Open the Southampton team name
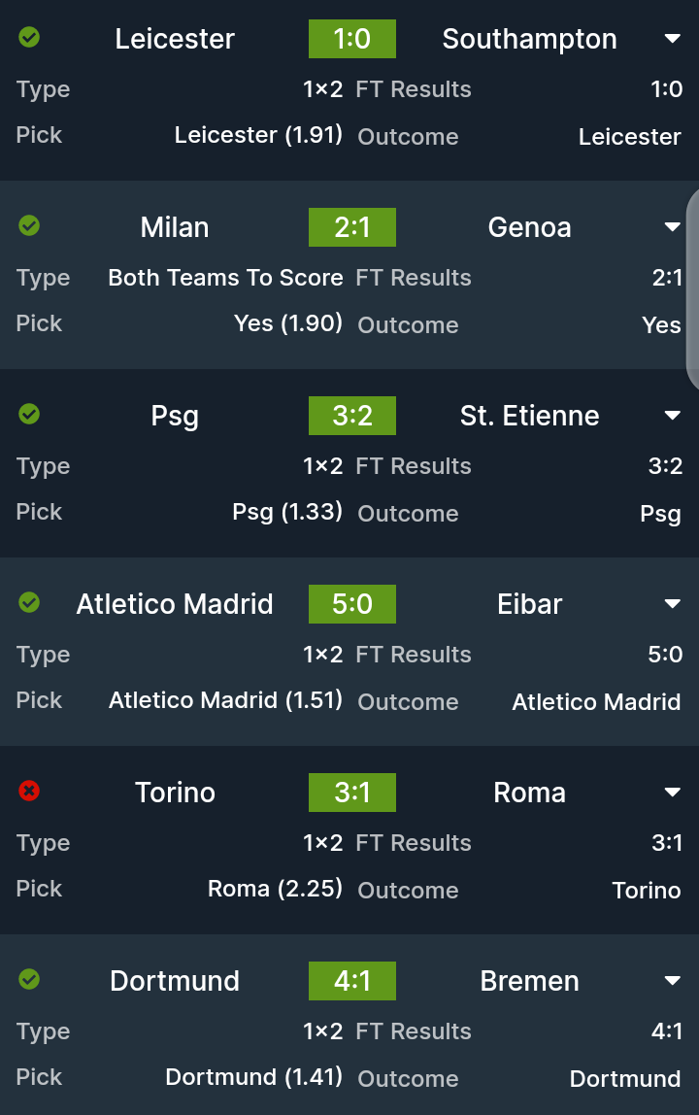Image resolution: width=699 pixels, height=1115 pixels. [529, 39]
